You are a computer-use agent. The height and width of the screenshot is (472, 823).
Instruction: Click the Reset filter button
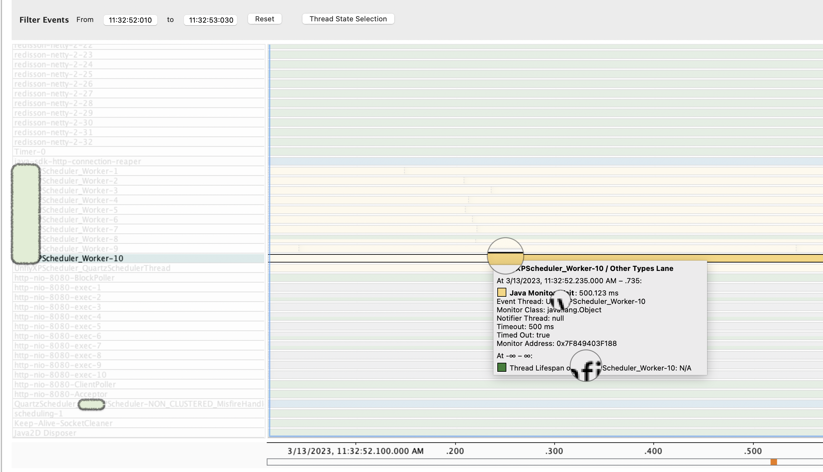(x=264, y=19)
